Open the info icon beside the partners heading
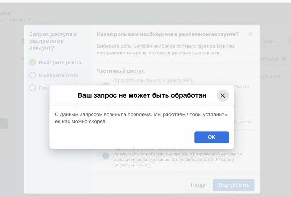 (x=285, y=59)
